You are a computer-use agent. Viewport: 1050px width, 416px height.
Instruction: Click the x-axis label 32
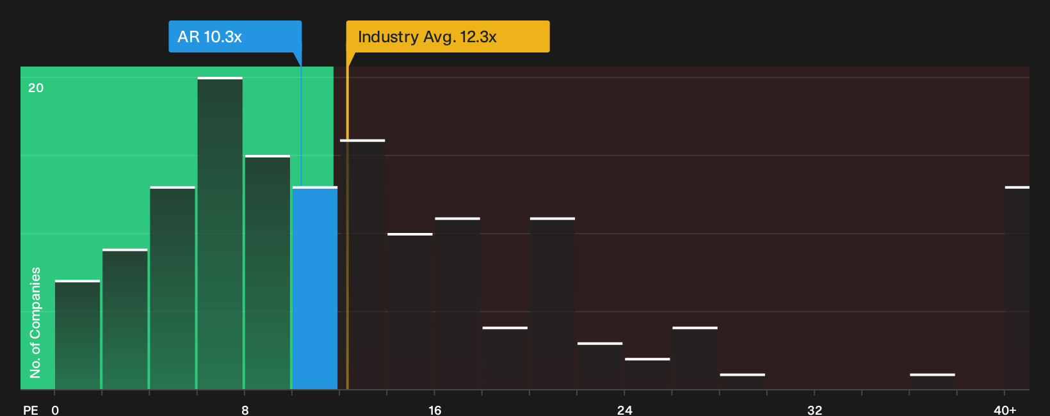point(814,410)
